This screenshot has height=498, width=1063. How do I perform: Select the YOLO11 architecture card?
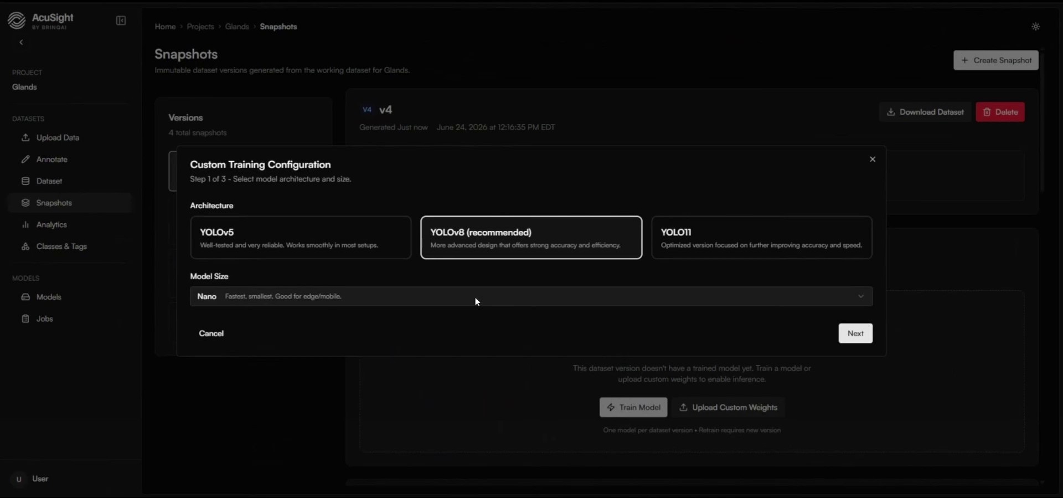[x=762, y=238]
